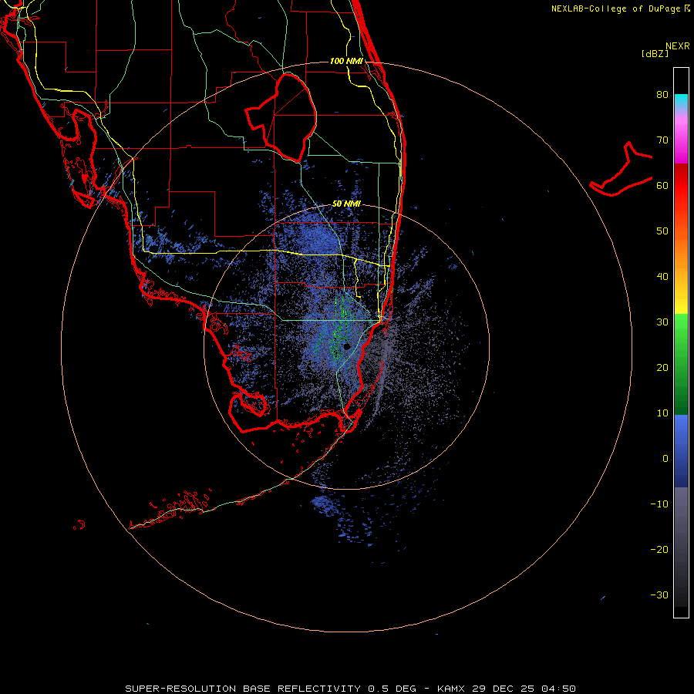
Task: Pick the 60 label on the dBZ scale
Action: [662, 185]
